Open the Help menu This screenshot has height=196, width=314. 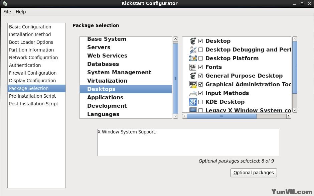21,12
